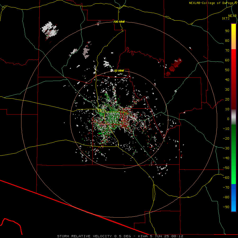Click the 50 NMI range ring label
This screenshot has width=238, height=238.
[x=119, y=71]
